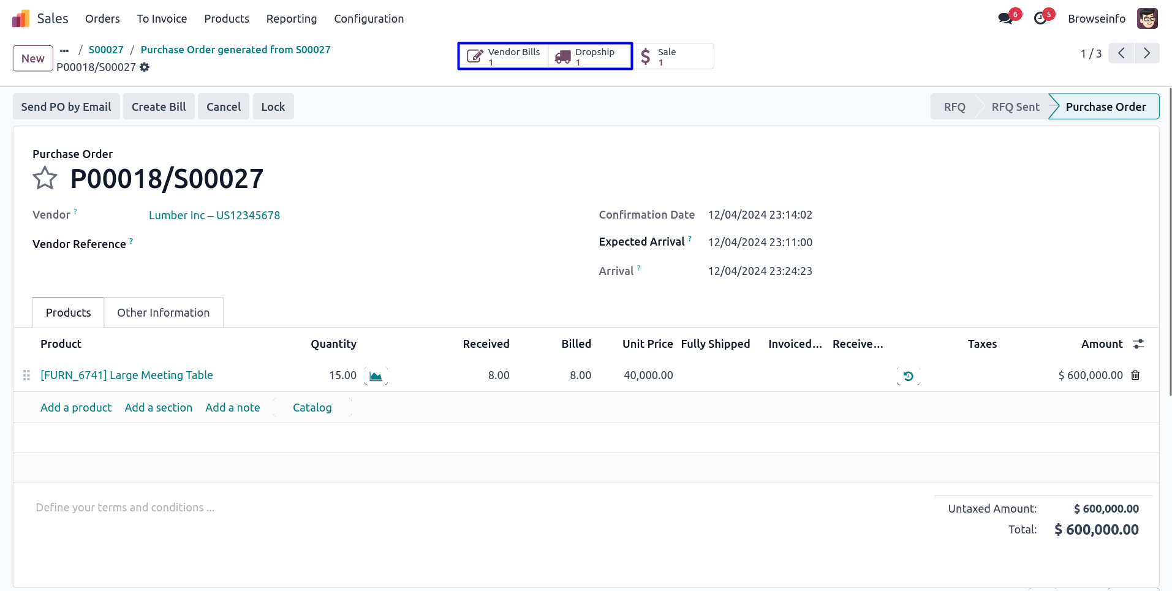The width and height of the screenshot is (1172, 591).
Task: Open the Reporting menu
Action: coord(291,19)
